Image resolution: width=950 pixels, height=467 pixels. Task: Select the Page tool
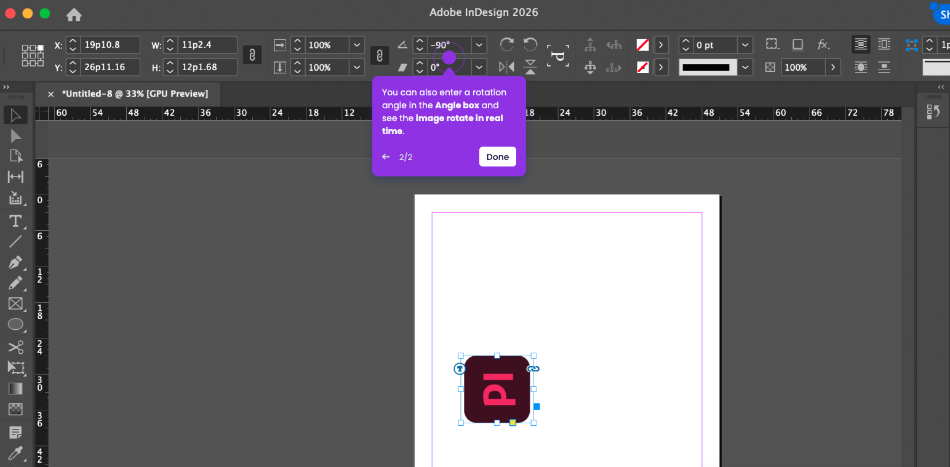(16, 156)
